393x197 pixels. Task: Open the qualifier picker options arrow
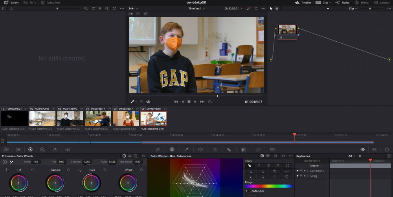(x=136, y=102)
